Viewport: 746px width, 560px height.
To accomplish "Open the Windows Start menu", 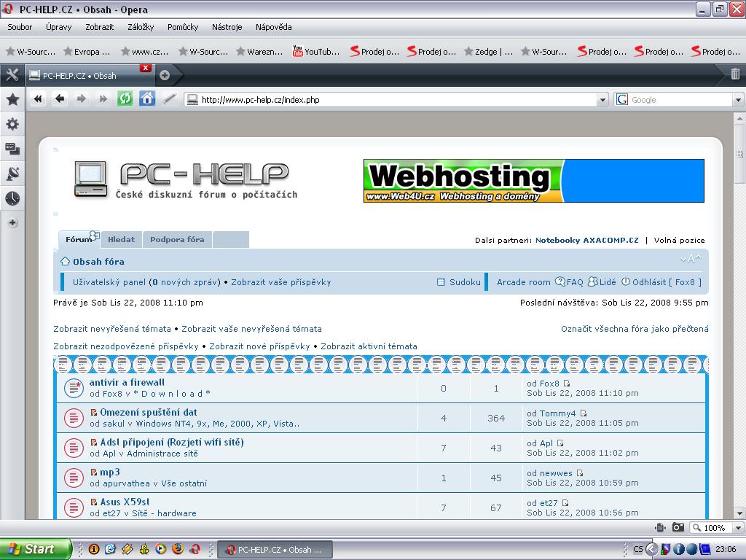I will click(x=35, y=549).
